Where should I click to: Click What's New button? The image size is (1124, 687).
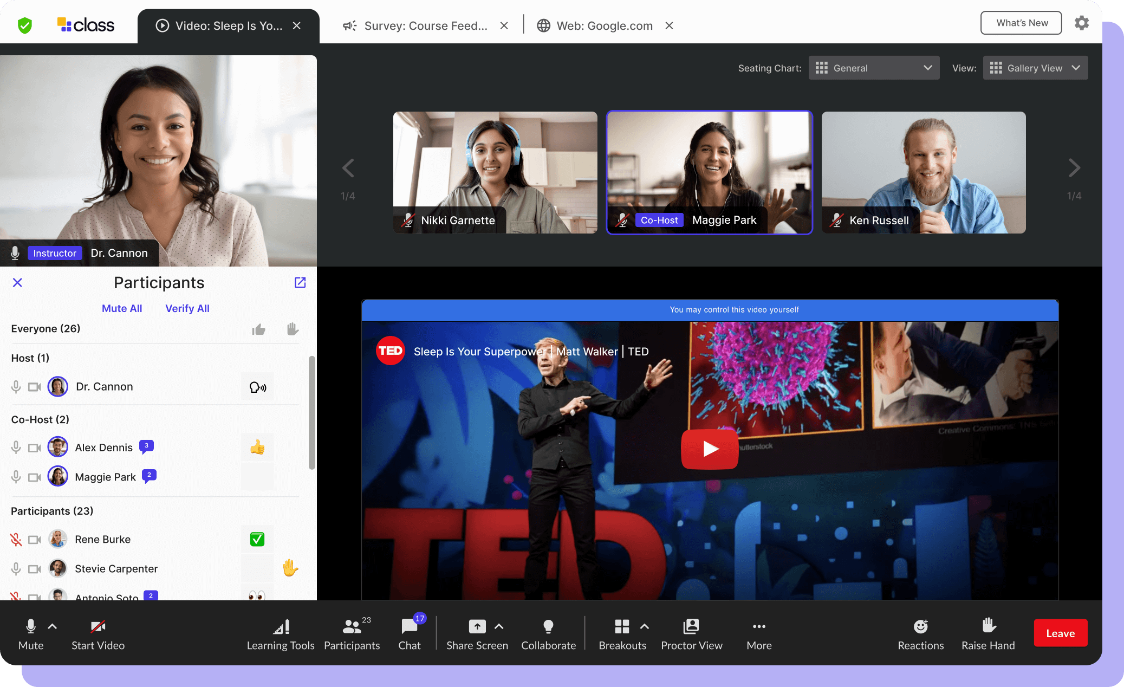click(1021, 23)
